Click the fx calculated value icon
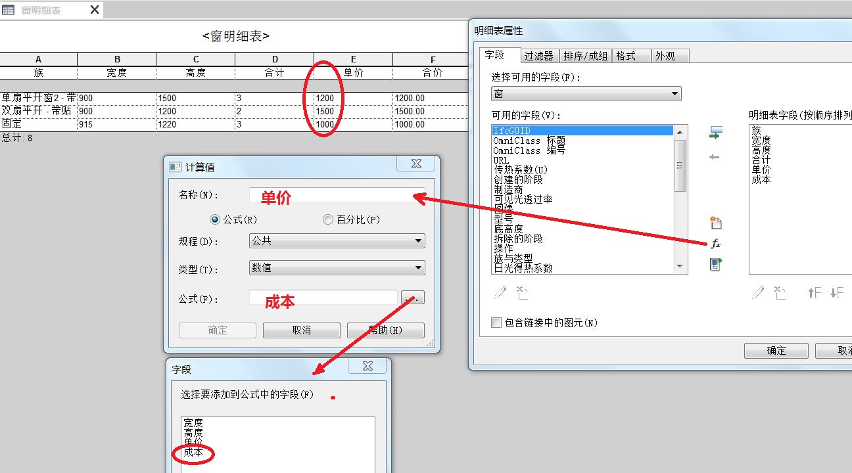The height and width of the screenshot is (473, 852). (x=715, y=244)
